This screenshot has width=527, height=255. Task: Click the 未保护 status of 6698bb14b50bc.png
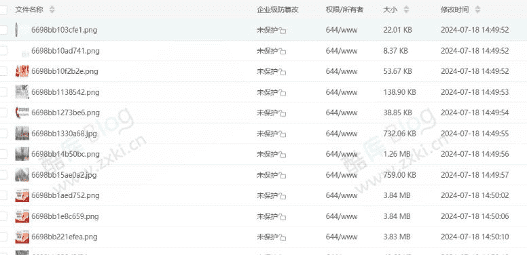click(267, 154)
